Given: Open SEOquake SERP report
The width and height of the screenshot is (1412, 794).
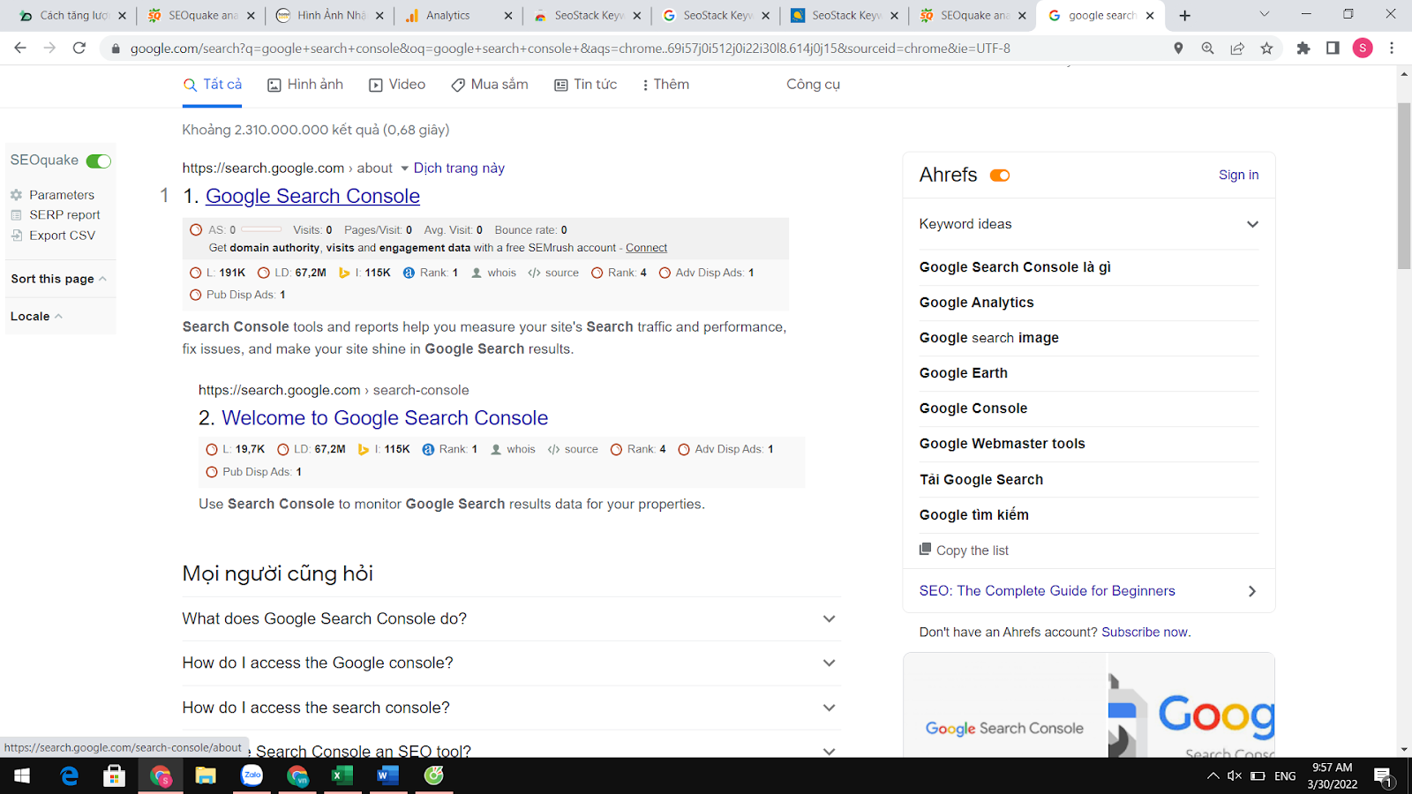Looking at the screenshot, I should click(56, 215).
